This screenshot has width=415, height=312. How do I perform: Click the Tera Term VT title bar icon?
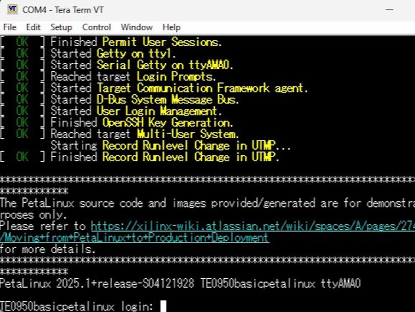click(12, 10)
